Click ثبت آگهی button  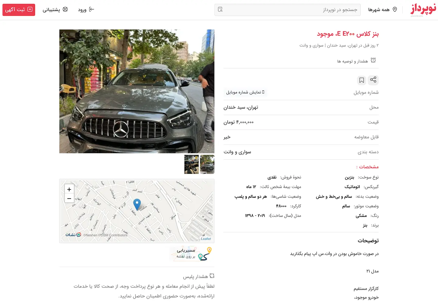19,10
